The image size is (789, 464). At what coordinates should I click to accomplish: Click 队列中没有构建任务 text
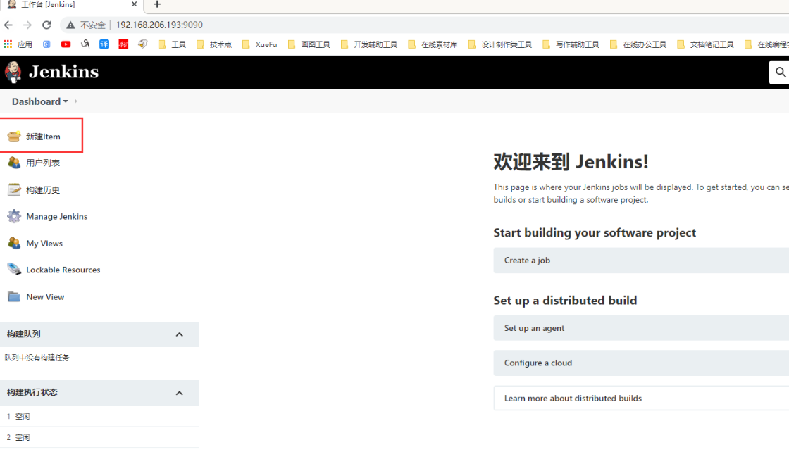tap(37, 358)
